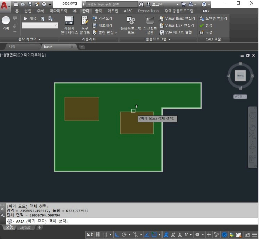Click the 로그인 sign-in button
The width and height of the screenshot is (259, 239).
(154, 5)
